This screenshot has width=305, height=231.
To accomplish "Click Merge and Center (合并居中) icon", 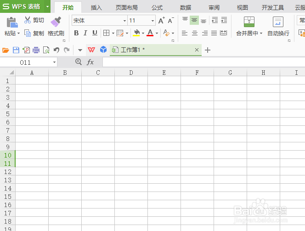I will (x=249, y=22).
